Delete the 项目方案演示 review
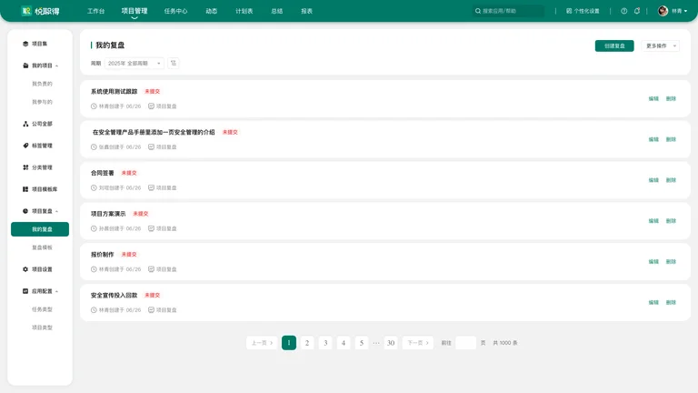The image size is (698, 393). [671, 221]
